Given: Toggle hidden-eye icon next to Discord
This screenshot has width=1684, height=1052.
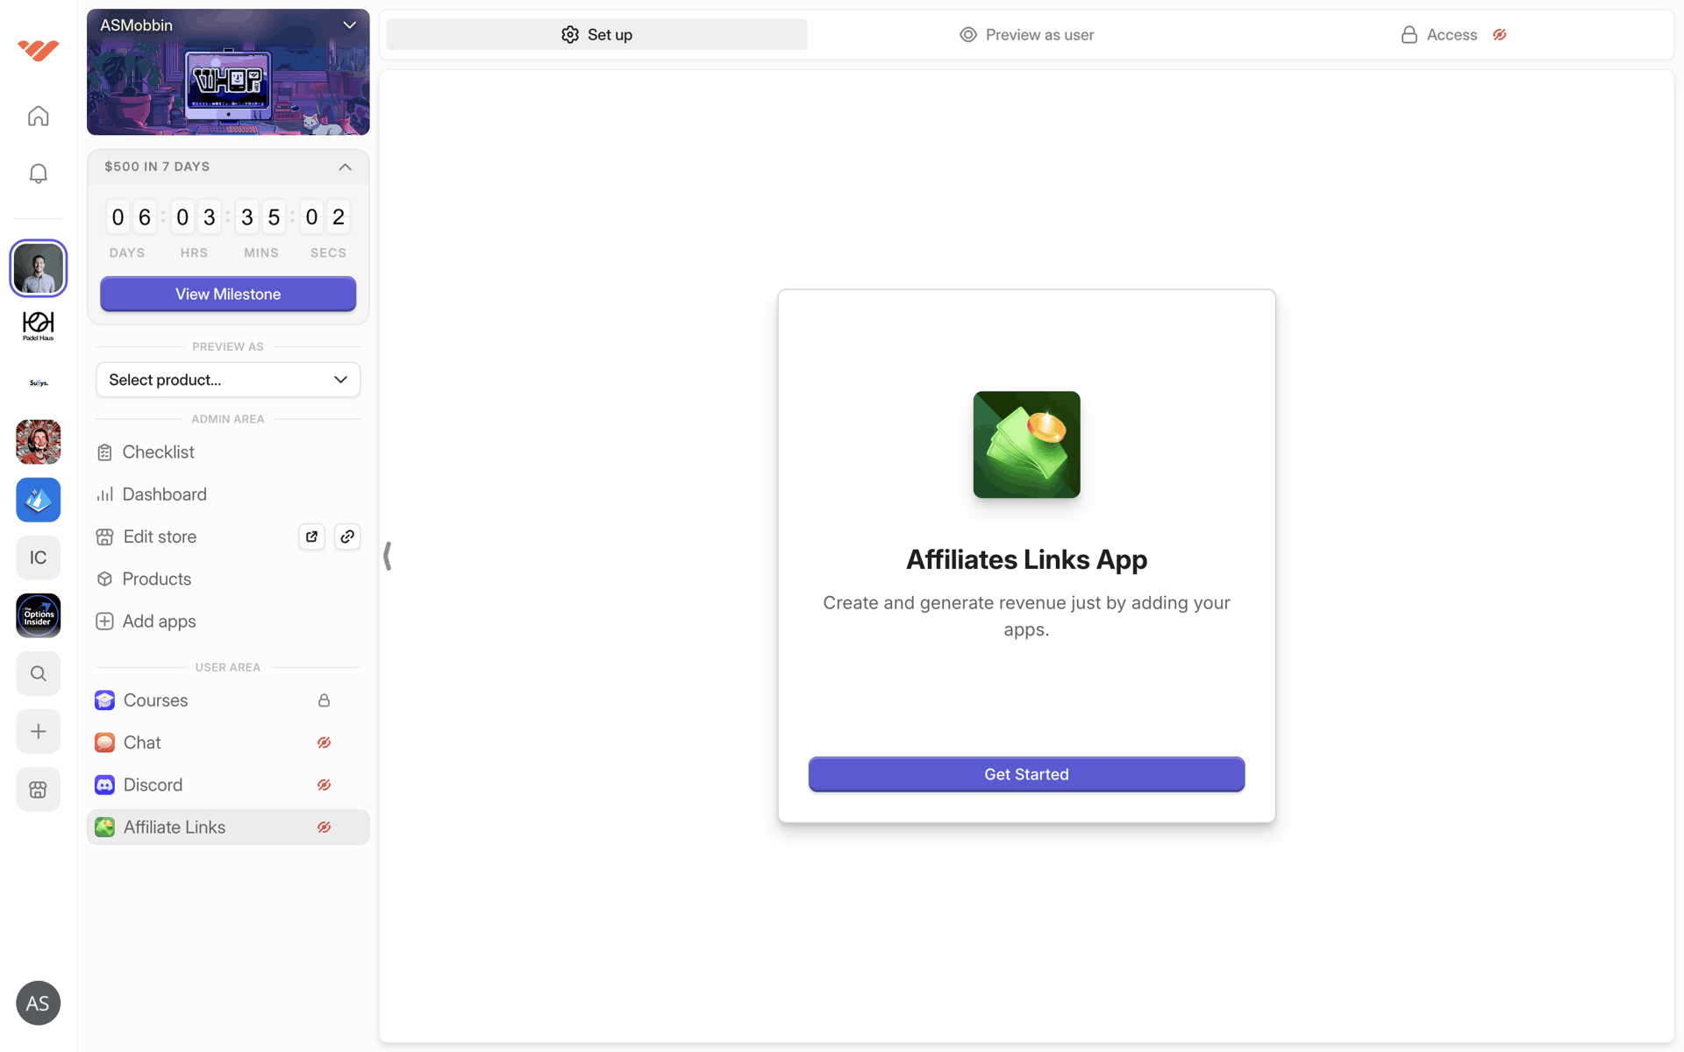Looking at the screenshot, I should click(x=324, y=785).
